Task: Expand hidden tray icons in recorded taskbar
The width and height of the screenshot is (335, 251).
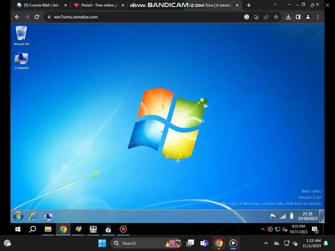Action: [263, 229]
